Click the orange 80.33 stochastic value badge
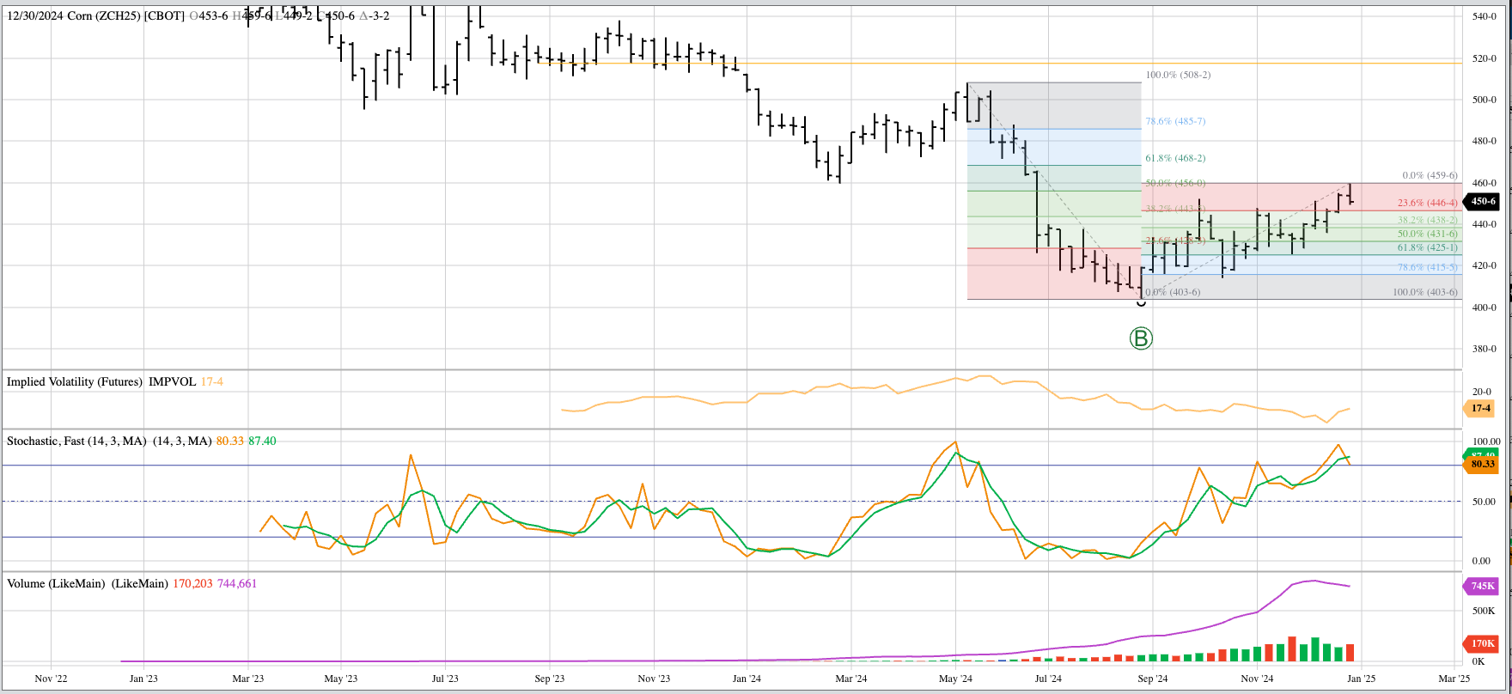1512x694 pixels. pyautogui.click(x=1482, y=465)
